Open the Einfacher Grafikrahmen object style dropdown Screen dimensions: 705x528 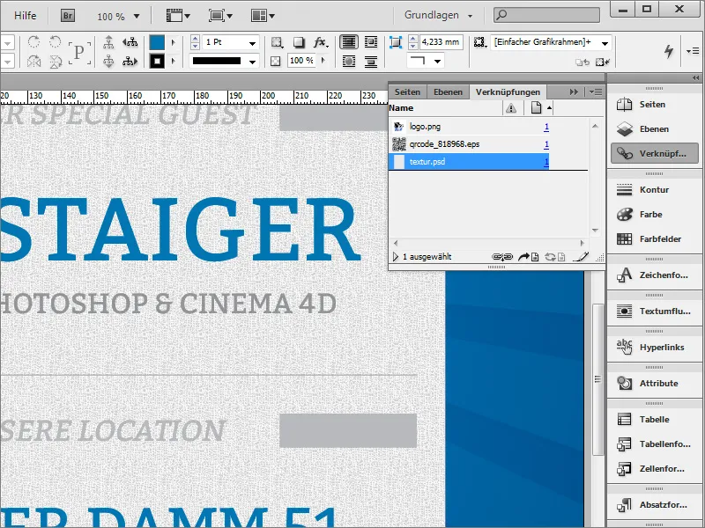point(605,43)
